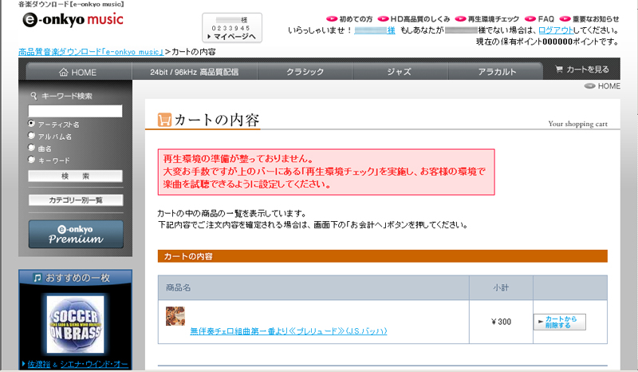Open 重要なお知らせ link
This screenshot has height=372, width=638.
click(x=589, y=18)
